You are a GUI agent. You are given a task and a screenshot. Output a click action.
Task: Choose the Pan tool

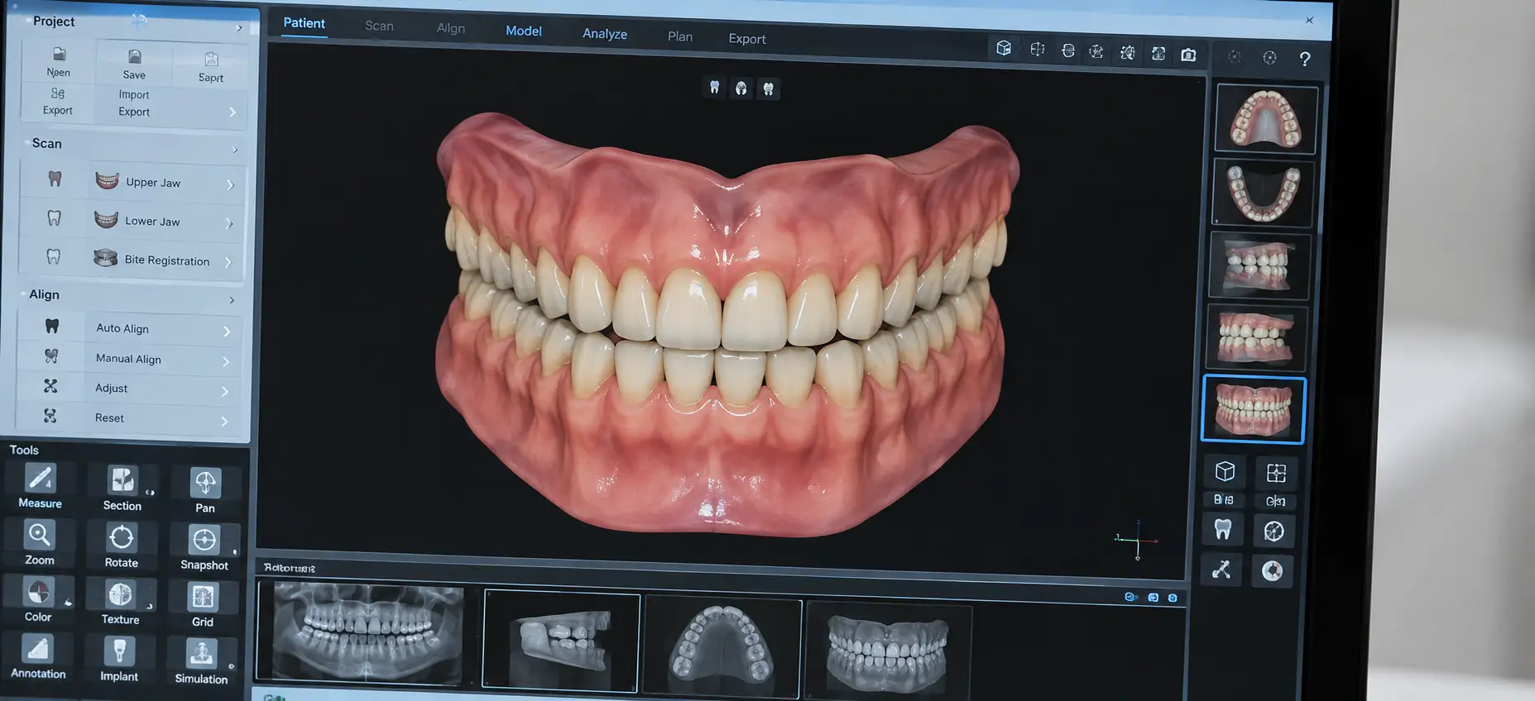[x=205, y=490]
